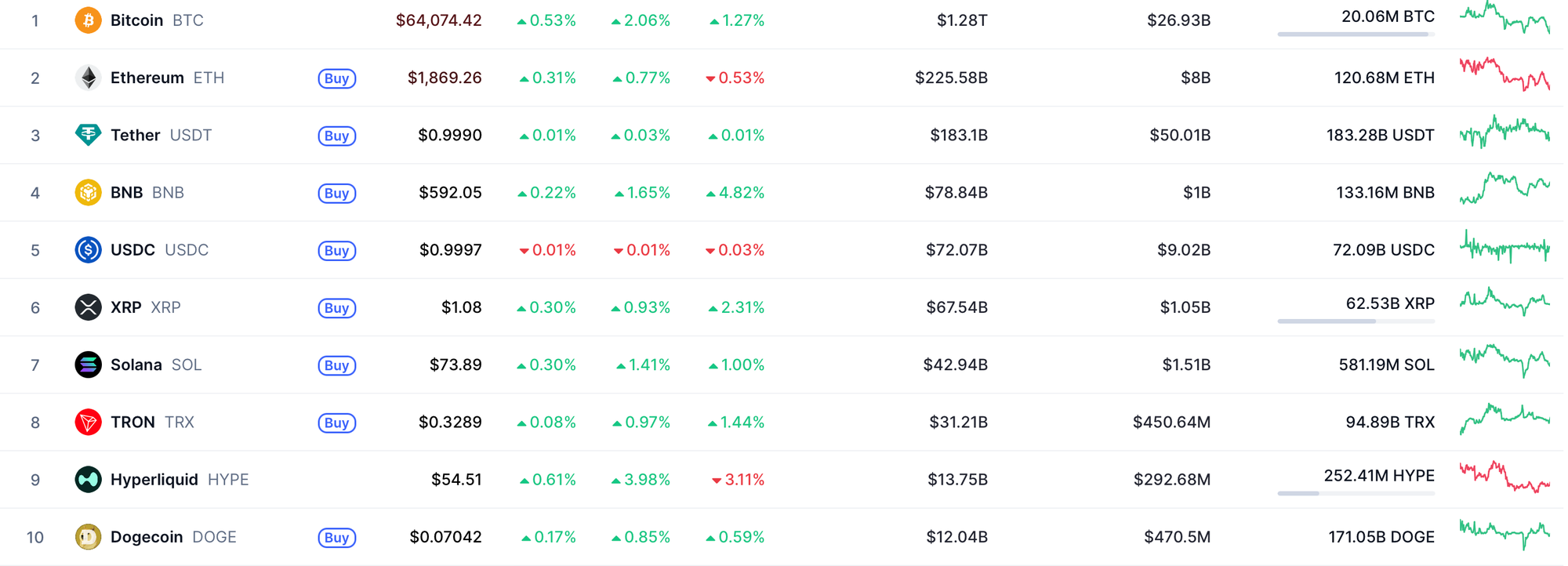Click the Hyperliquid logo icon

[x=88, y=479]
